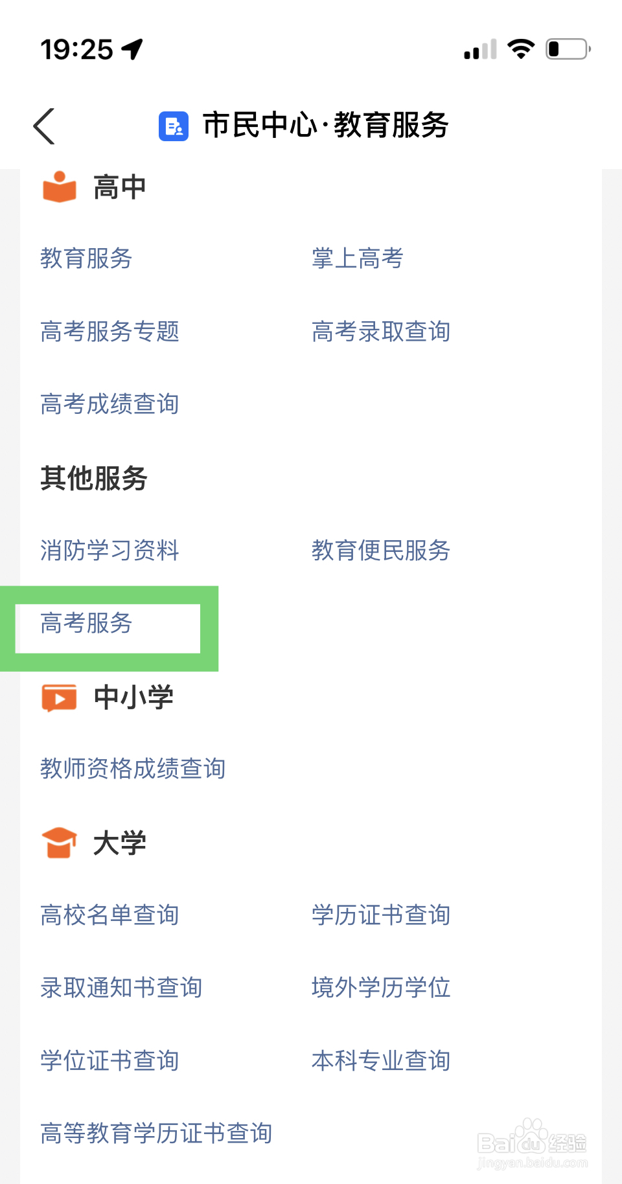
Task: Tap the orange video icon beside 中小学
Action: (60, 698)
